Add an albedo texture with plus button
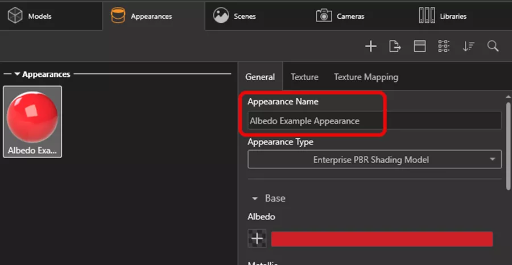The image size is (512, 265). (257, 239)
